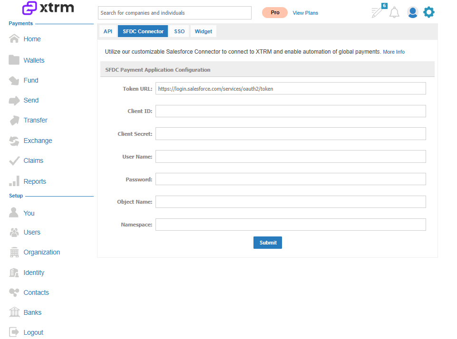Follow the More Info link
The image size is (457, 339).
393,52
